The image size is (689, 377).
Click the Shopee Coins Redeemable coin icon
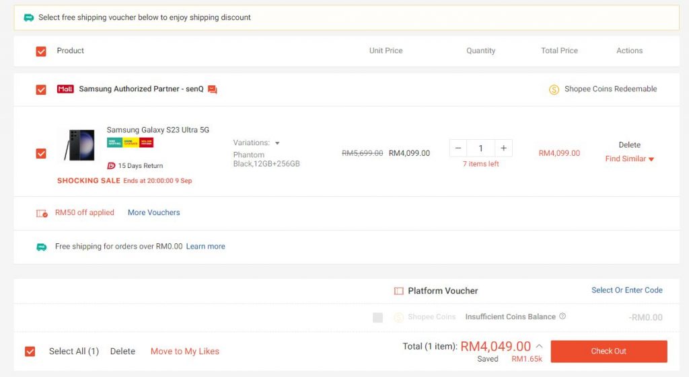[x=554, y=89]
